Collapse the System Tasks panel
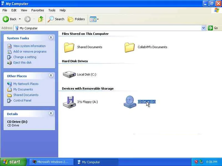The image size is (222, 166). tap(51, 38)
